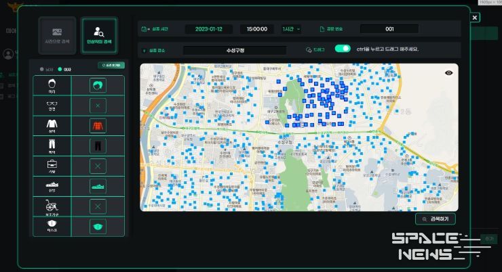Switch to the 인상착의 검색 tab
502x272 pixels.
point(99,36)
